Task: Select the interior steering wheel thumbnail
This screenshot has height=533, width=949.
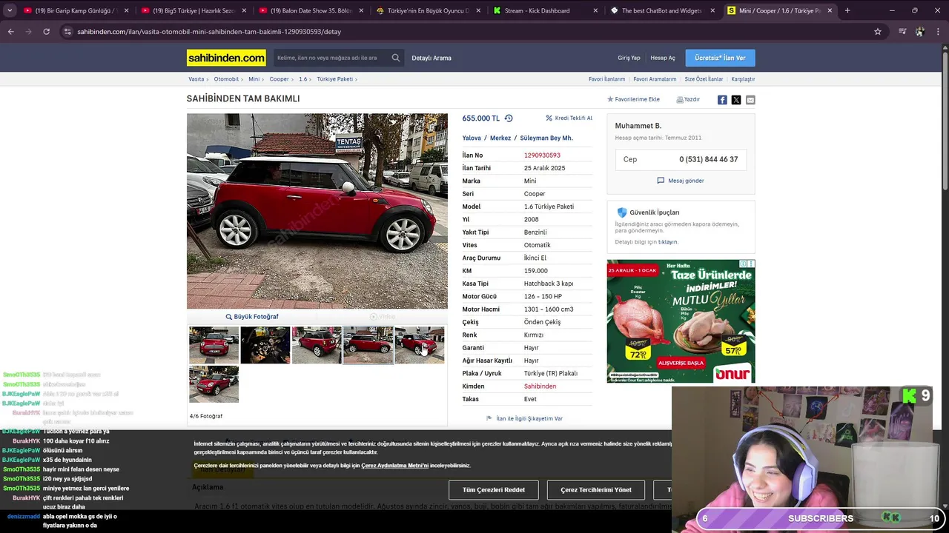Action: click(x=265, y=345)
